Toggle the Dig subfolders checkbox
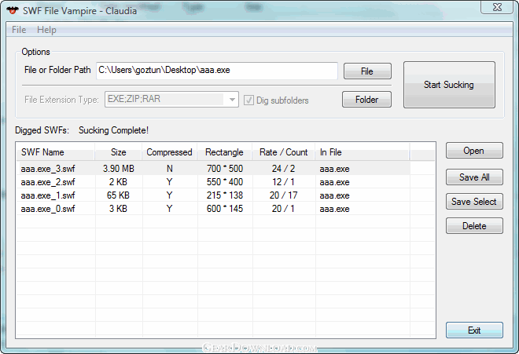This screenshot has height=354, width=519. click(x=248, y=100)
